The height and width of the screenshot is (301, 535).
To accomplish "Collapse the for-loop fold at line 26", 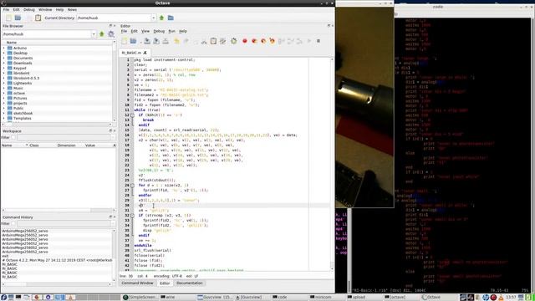I will tap(132, 186).
